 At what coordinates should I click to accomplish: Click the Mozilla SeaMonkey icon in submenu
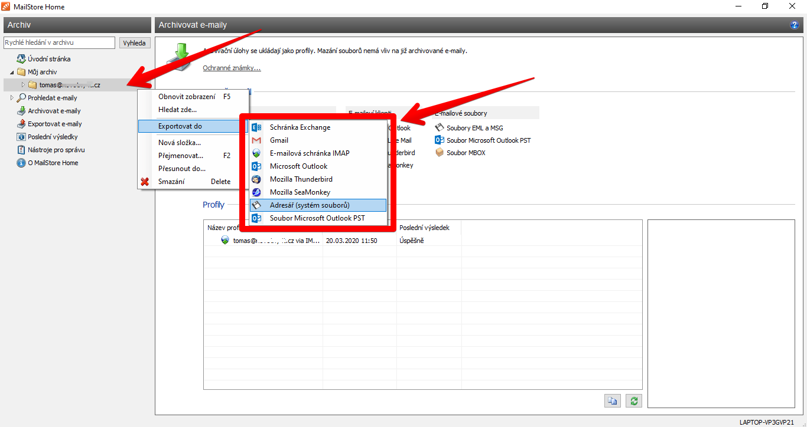pos(256,192)
